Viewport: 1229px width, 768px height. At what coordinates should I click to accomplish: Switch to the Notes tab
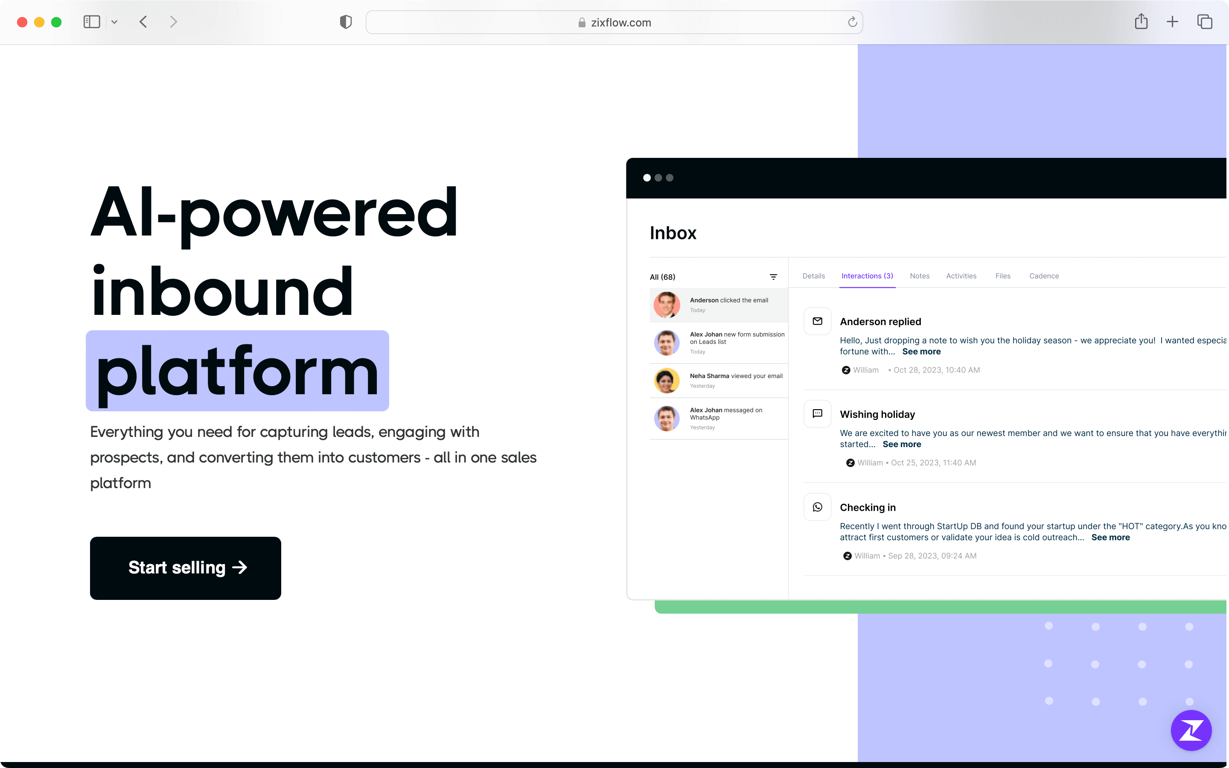pos(919,276)
